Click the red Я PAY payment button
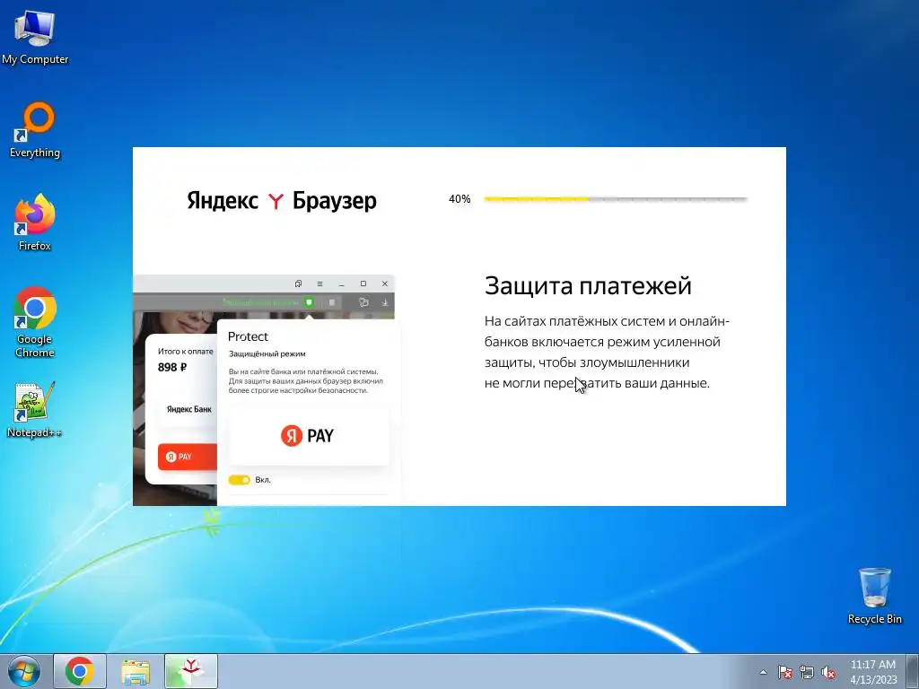The image size is (919, 689). (x=188, y=457)
